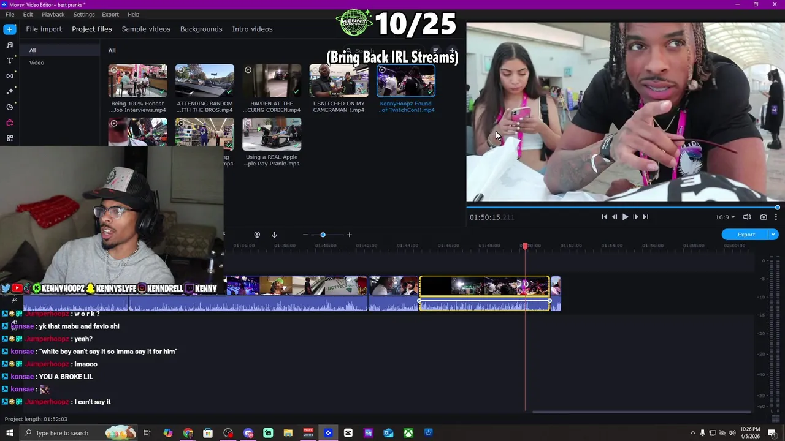Open the More tools grid icon in sidebar
This screenshot has width=785, height=441.
point(10,138)
